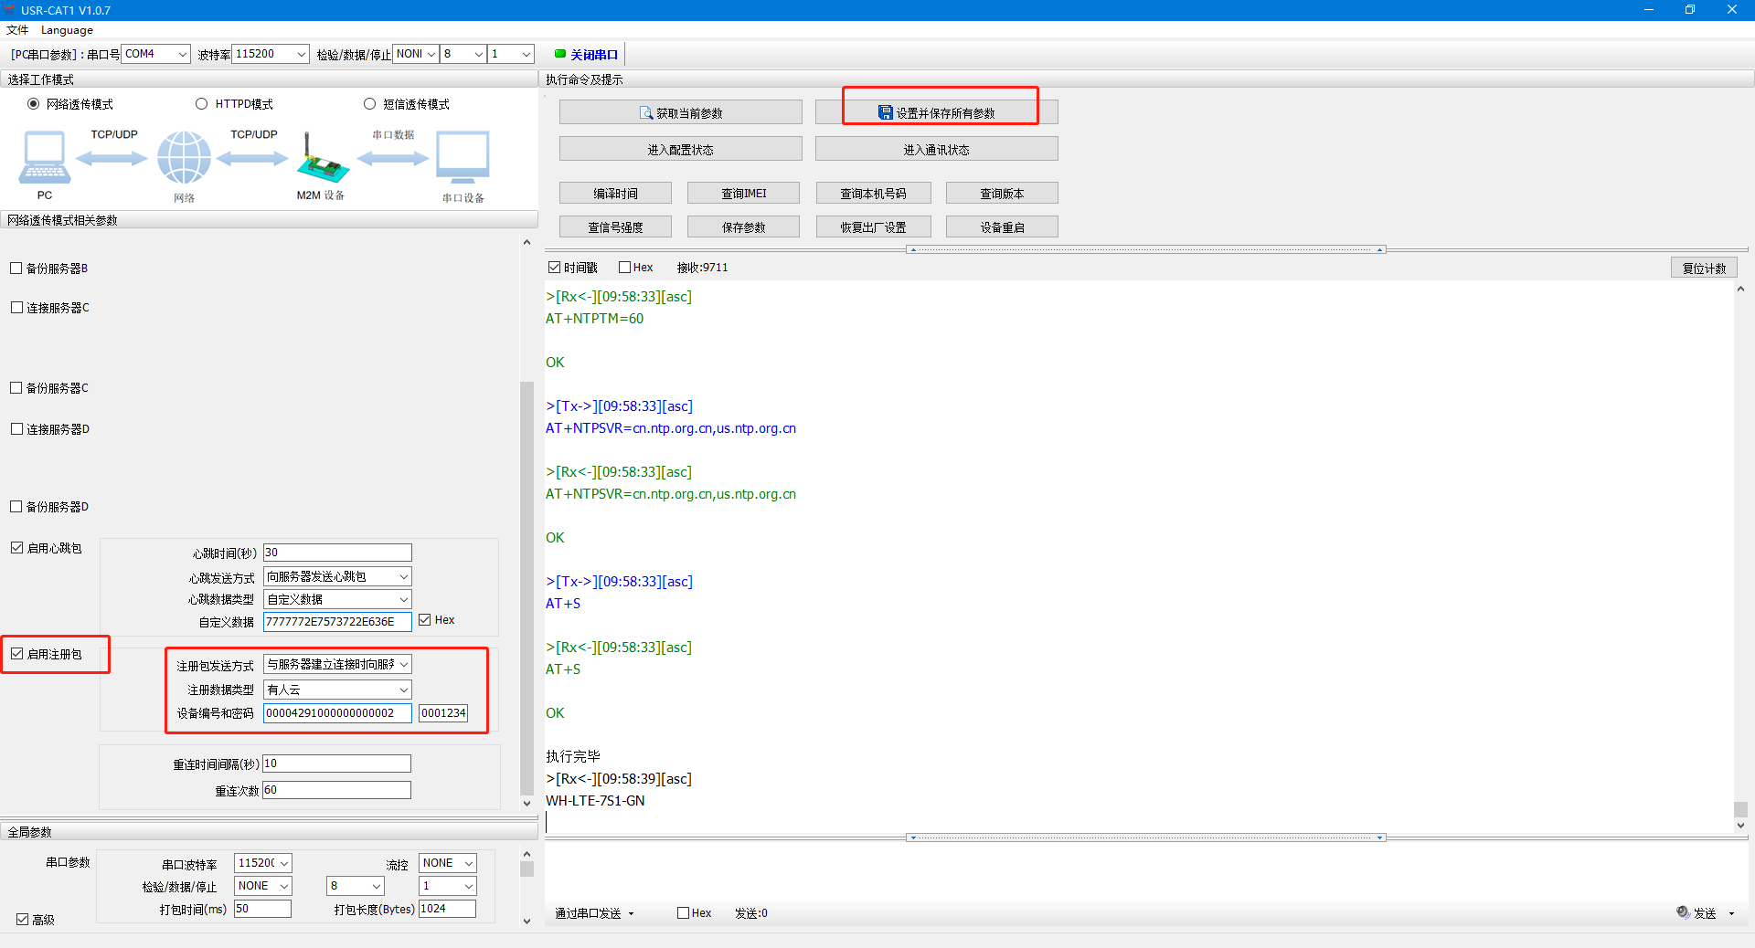Open data bits 8 dropdown in top bar
Screen dimensions: 1755x948
click(x=463, y=54)
